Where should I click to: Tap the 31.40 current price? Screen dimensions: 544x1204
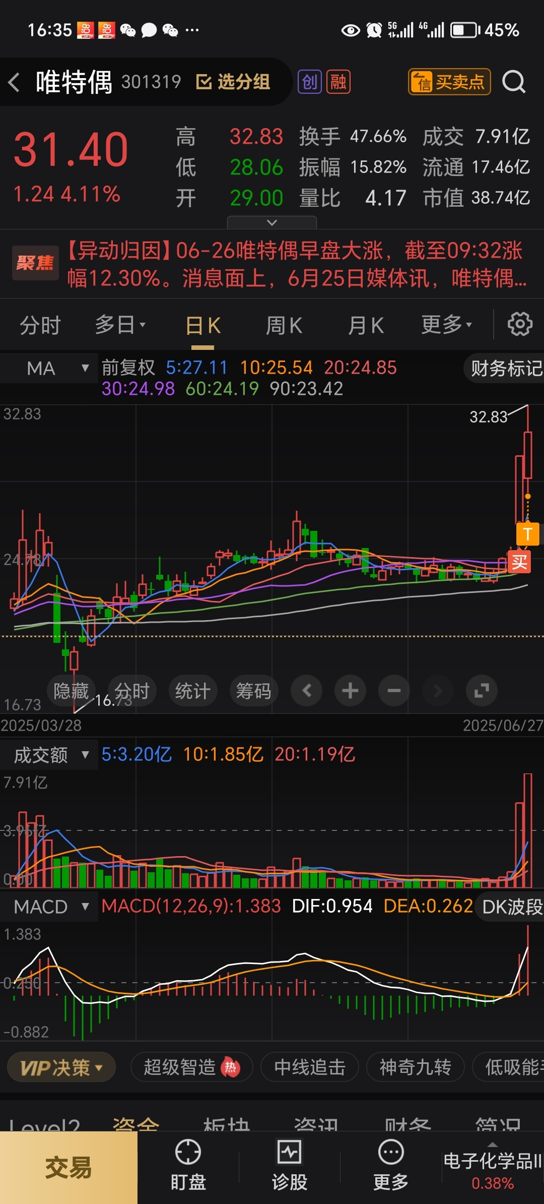click(x=71, y=150)
